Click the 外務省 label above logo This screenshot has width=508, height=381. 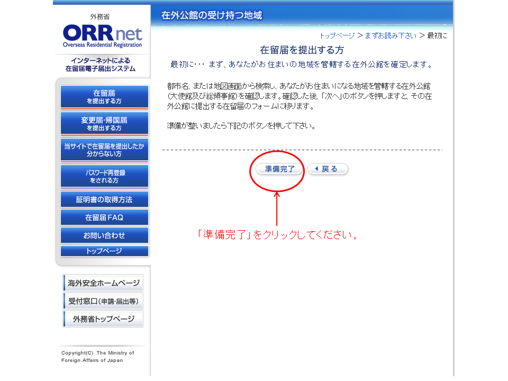100,16
